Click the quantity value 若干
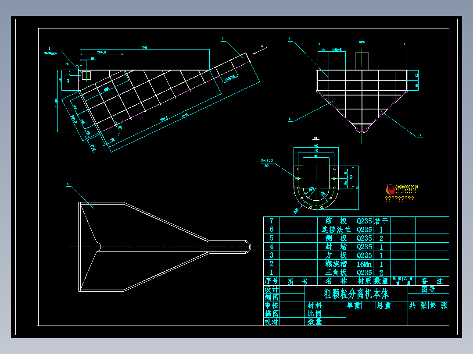This screenshot has height=354, width=473. 381,221
